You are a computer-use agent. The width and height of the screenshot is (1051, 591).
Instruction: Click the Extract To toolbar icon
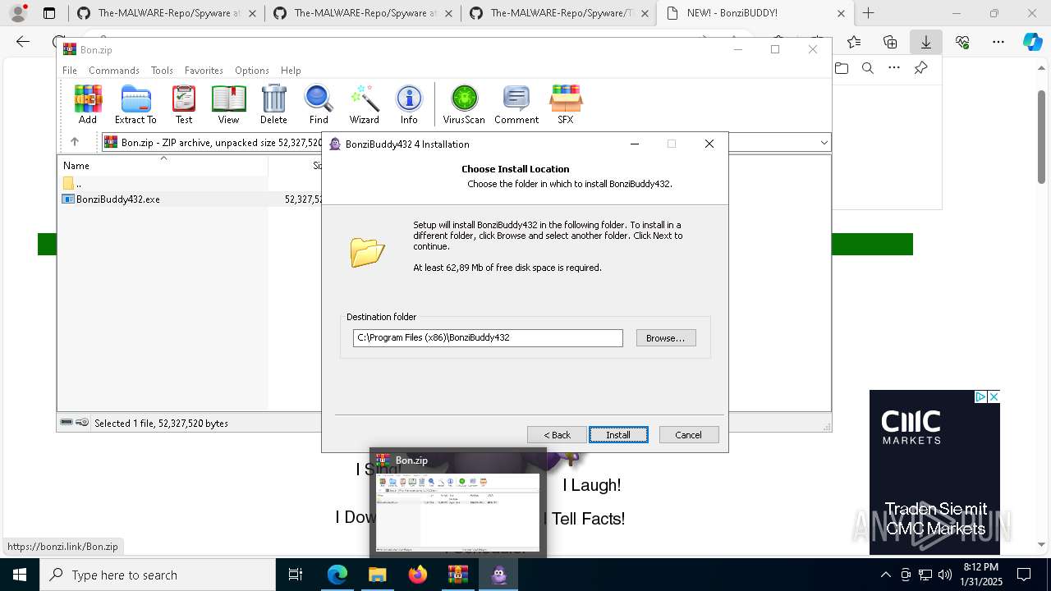coord(135,104)
